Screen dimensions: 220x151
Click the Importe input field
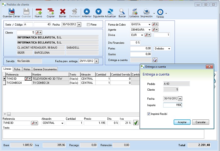(x=173, y=105)
